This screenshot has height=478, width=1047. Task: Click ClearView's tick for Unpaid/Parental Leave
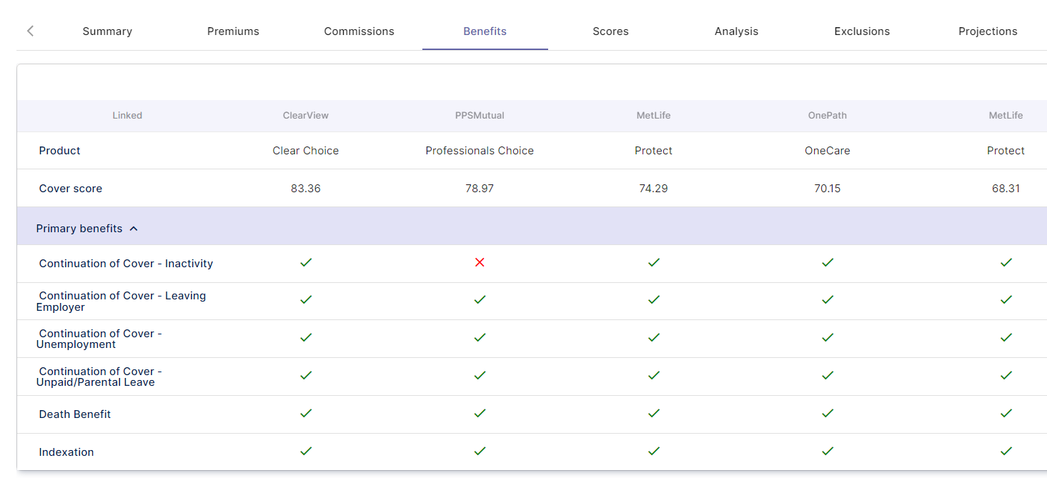click(306, 375)
